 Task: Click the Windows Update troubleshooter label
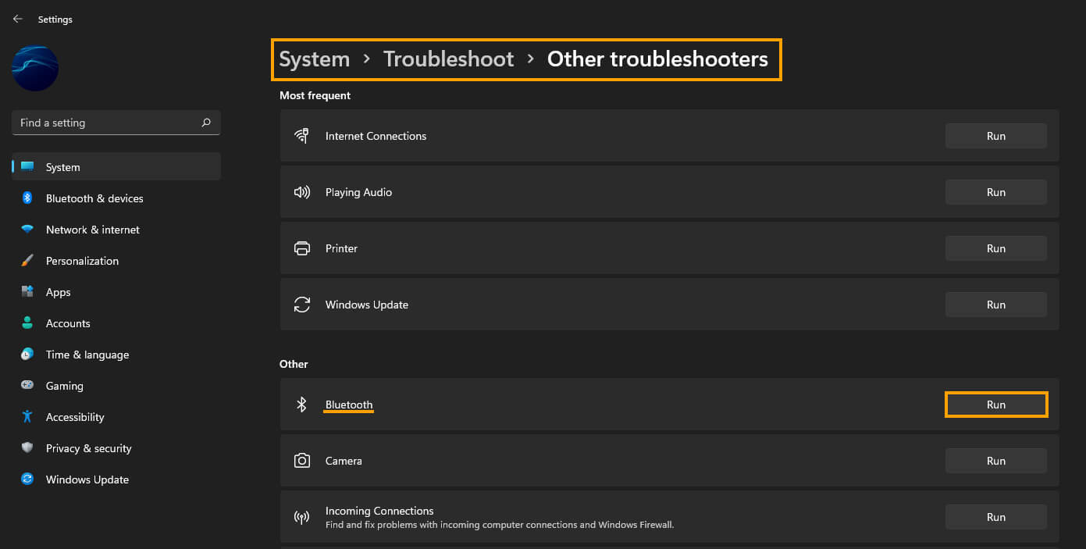tap(367, 305)
